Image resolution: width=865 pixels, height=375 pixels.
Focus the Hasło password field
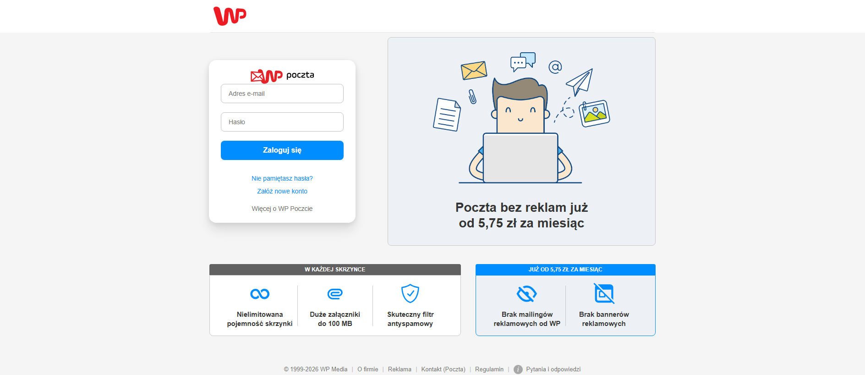pos(282,122)
